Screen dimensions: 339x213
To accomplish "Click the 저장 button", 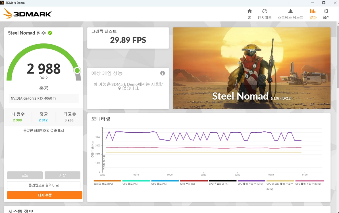I will tap(63, 175).
